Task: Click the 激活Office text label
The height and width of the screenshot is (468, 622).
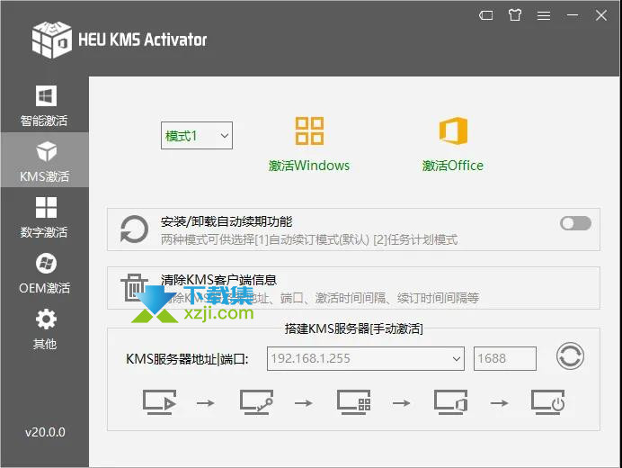Action: [x=453, y=166]
